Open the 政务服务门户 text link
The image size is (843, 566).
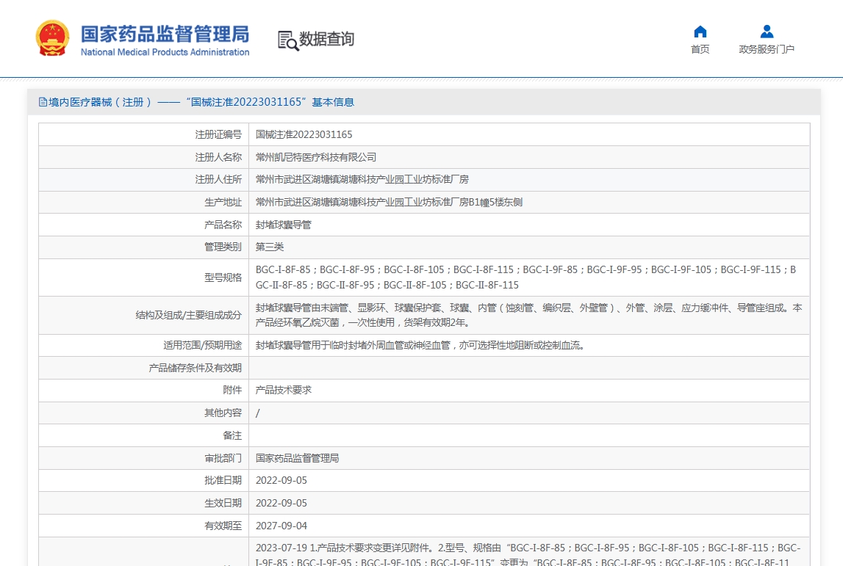click(x=767, y=49)
